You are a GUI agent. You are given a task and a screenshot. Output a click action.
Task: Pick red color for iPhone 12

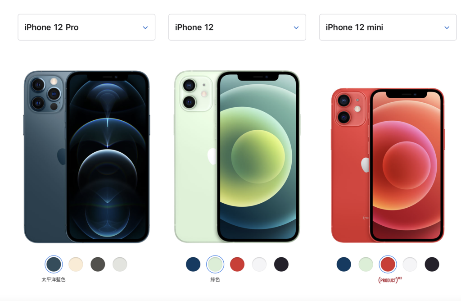tap(237, 264)
